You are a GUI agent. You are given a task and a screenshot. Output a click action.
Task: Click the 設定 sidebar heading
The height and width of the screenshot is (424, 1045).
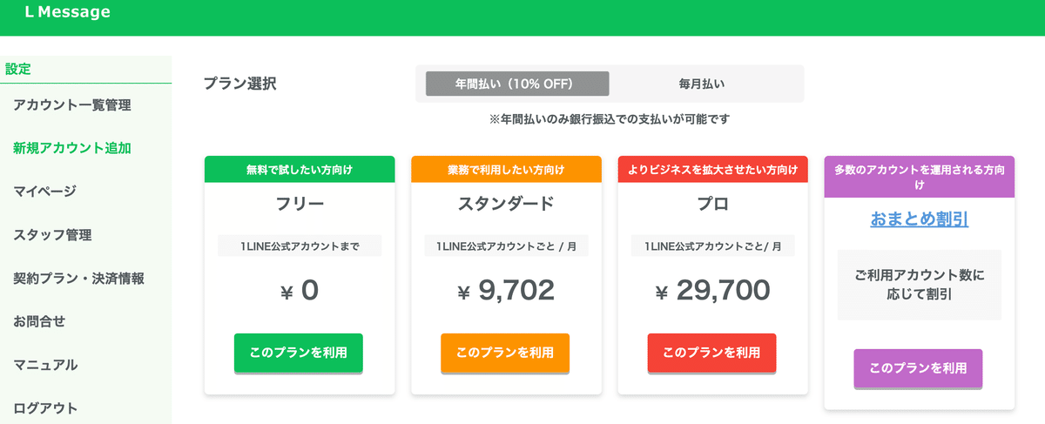pyautogui.click(x=18, y=70)
